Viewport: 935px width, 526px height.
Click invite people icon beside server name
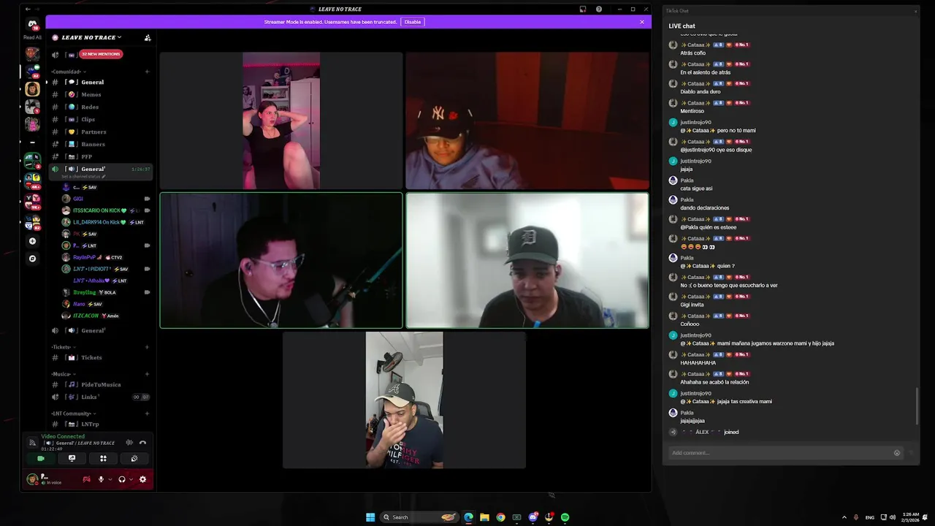pos(148,37)
